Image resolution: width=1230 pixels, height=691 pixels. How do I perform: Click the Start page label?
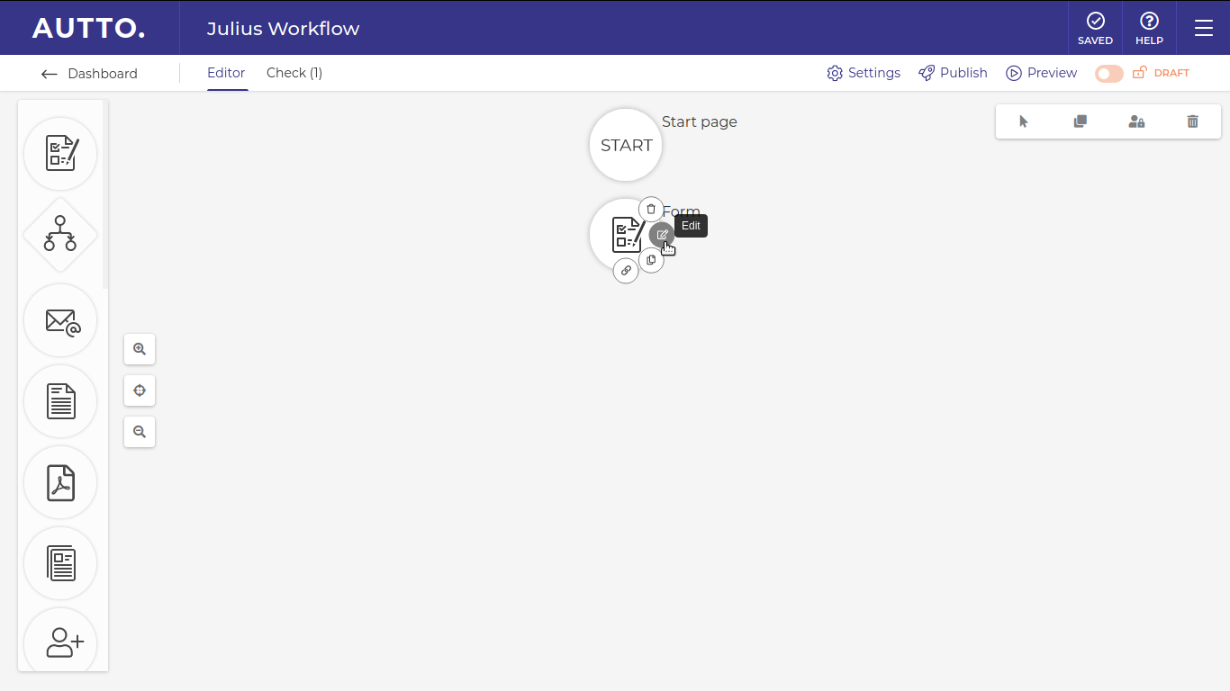(700, 121)
